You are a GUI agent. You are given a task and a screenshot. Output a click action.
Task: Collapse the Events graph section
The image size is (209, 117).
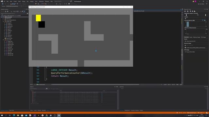tap(185, 17)
